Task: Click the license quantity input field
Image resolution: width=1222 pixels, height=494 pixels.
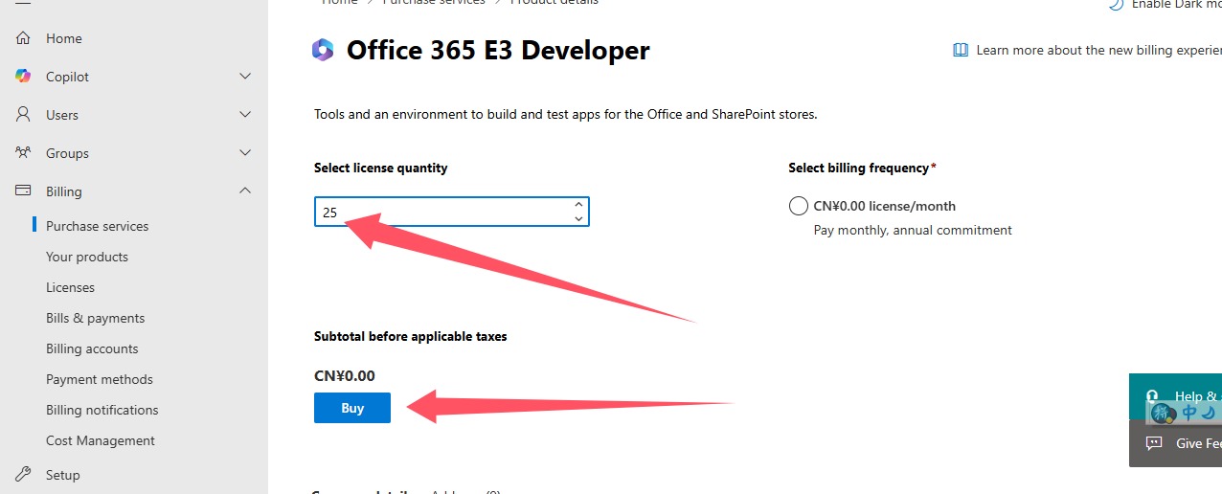Action: click(x=441, y=213)
